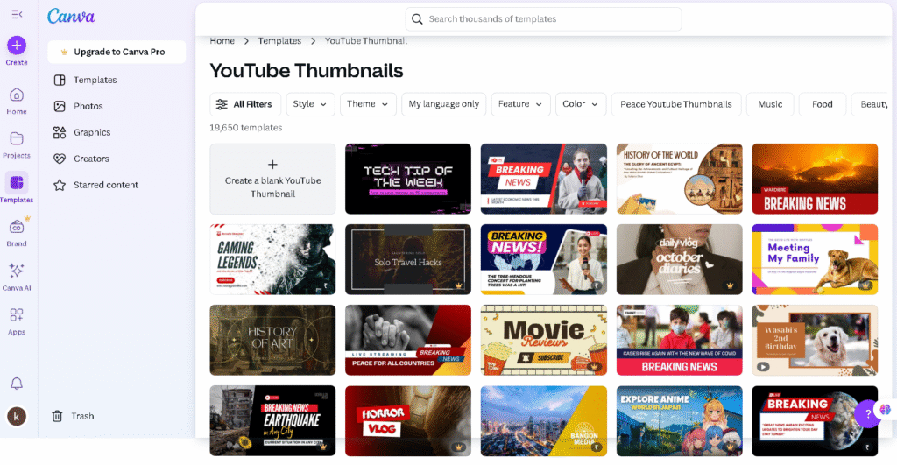The image size is (897, 465).
Task: Click the Starred content star icon
Action: click(x=60, y=185)
